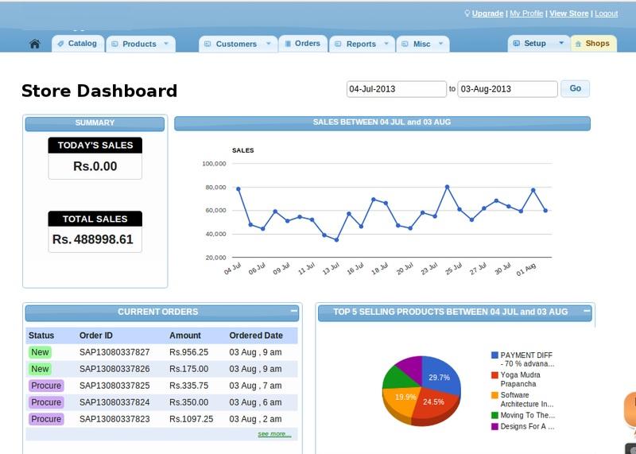Viewport: 636px width, 454px height.
Task: Click the 'see more...' orders link
Action: 274,434
